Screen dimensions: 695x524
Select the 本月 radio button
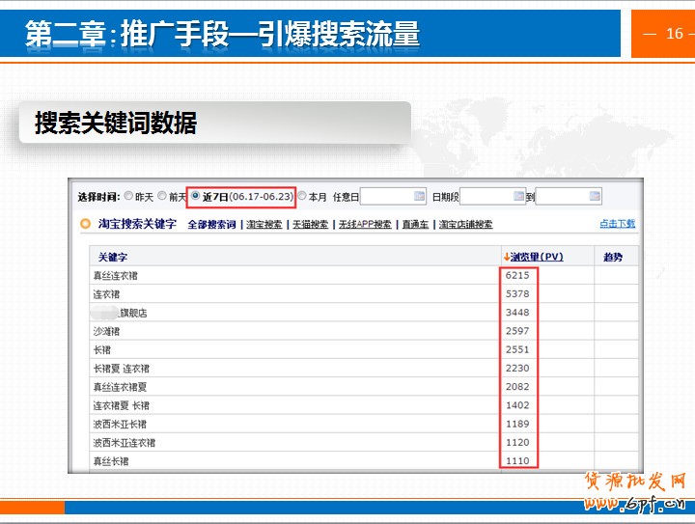click(302, 196)
